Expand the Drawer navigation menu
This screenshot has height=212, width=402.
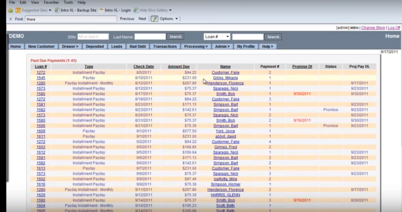[x=70, y=47]
